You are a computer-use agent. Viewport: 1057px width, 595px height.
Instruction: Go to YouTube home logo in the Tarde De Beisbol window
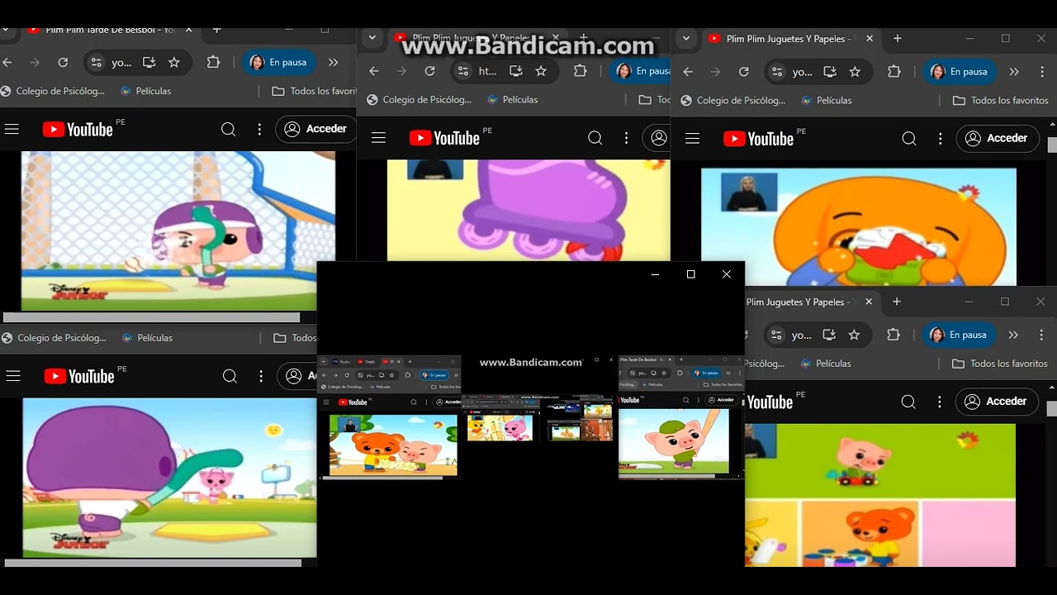(78, 129)
